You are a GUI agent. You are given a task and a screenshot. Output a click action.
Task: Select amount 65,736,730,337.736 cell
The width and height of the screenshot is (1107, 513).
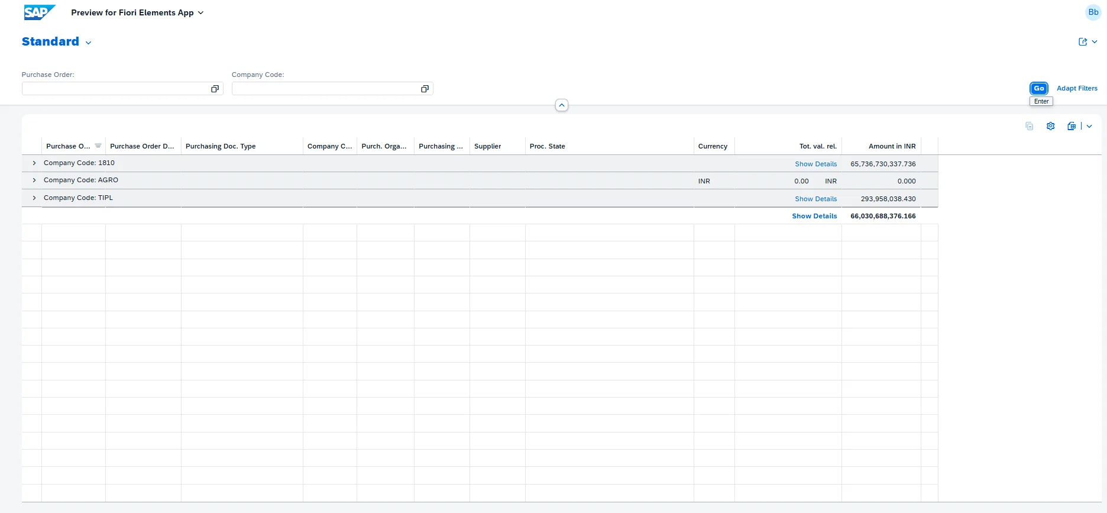tap(883, 164)
